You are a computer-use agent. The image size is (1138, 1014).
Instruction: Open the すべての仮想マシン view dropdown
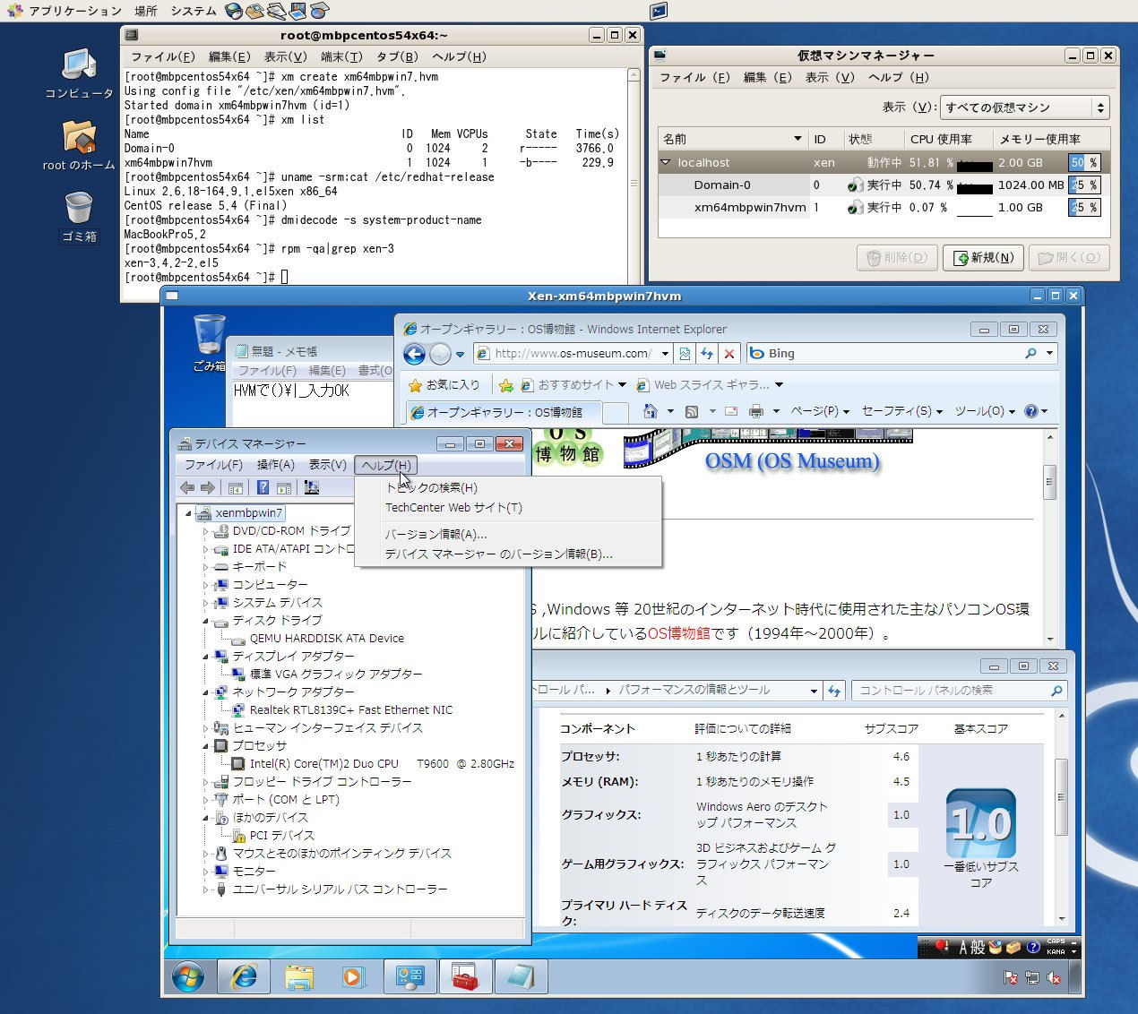click(x=1025, y=107)
